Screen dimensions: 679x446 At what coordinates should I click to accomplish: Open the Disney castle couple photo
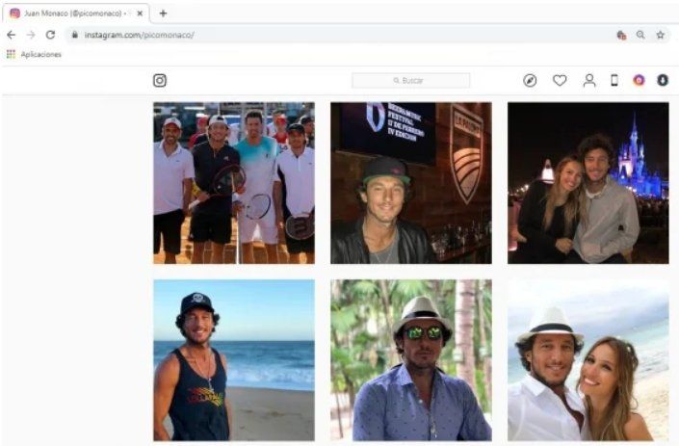coord(588,183)
